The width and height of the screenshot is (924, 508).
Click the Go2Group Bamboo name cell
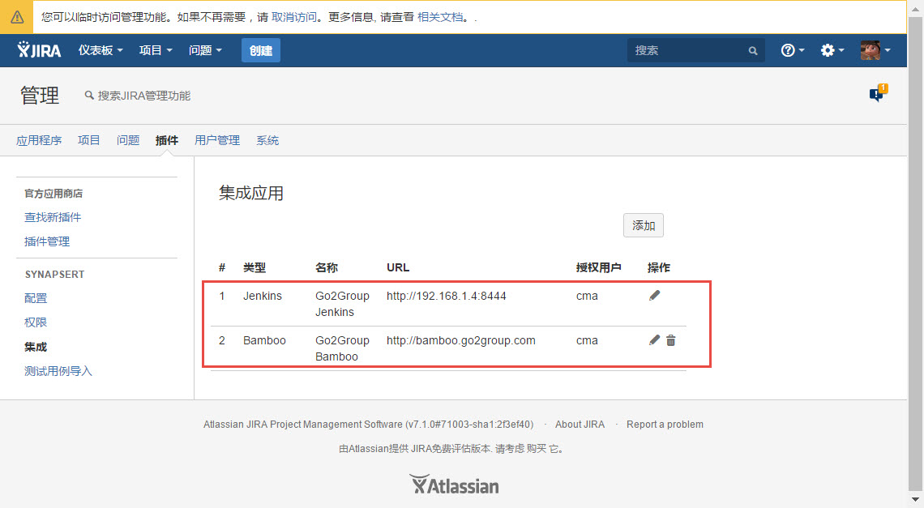pyautogui.click(x=342, y=348)
